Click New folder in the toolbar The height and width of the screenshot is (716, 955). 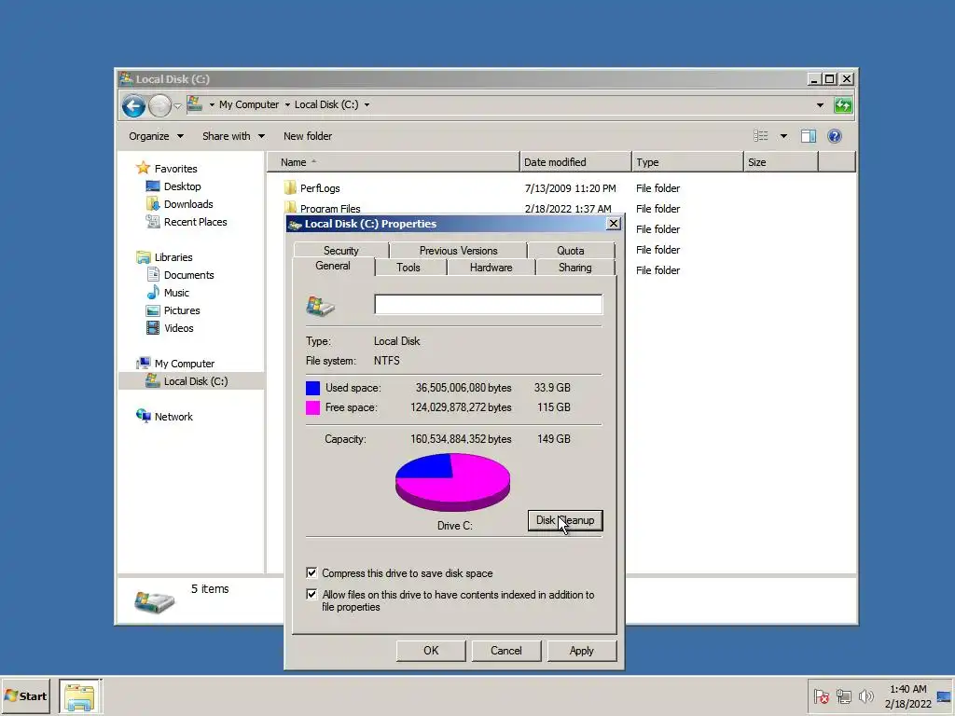coord(308,136)
